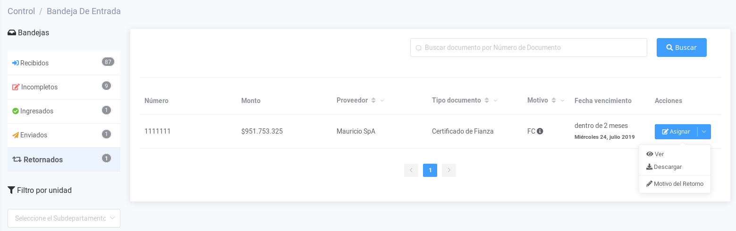Click the Asignar button
The image size is (736, 231).
676,132
